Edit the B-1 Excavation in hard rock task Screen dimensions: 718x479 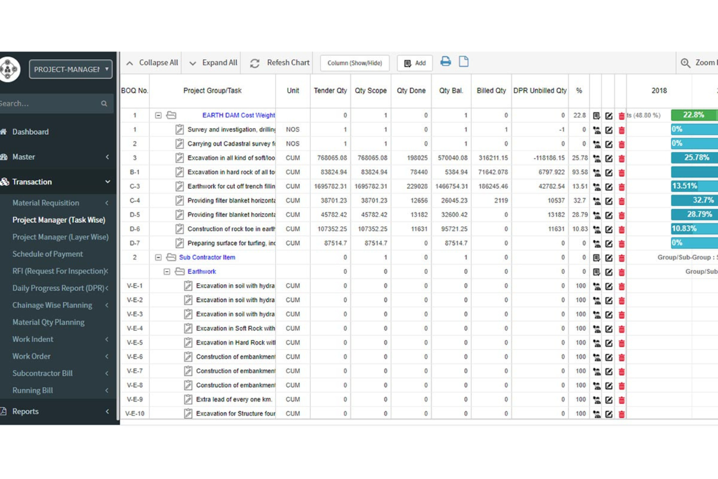tap(609, 172)
